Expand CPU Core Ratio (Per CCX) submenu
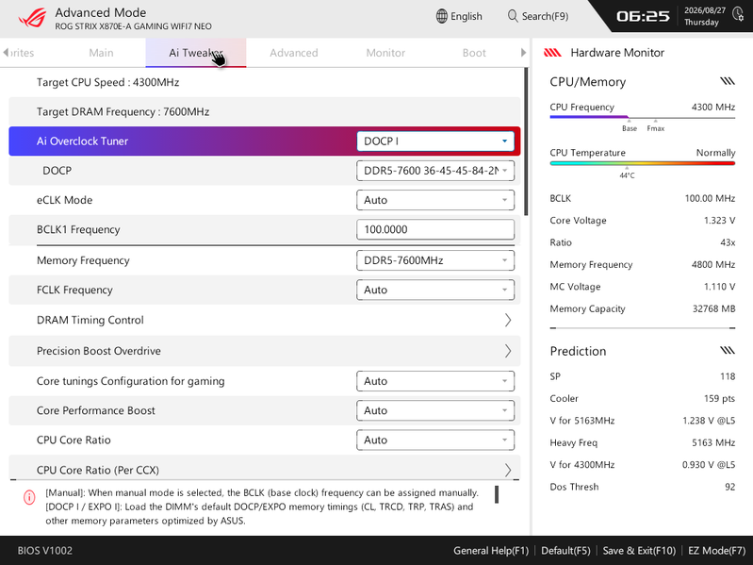753x565 pixels. point(264,470)
